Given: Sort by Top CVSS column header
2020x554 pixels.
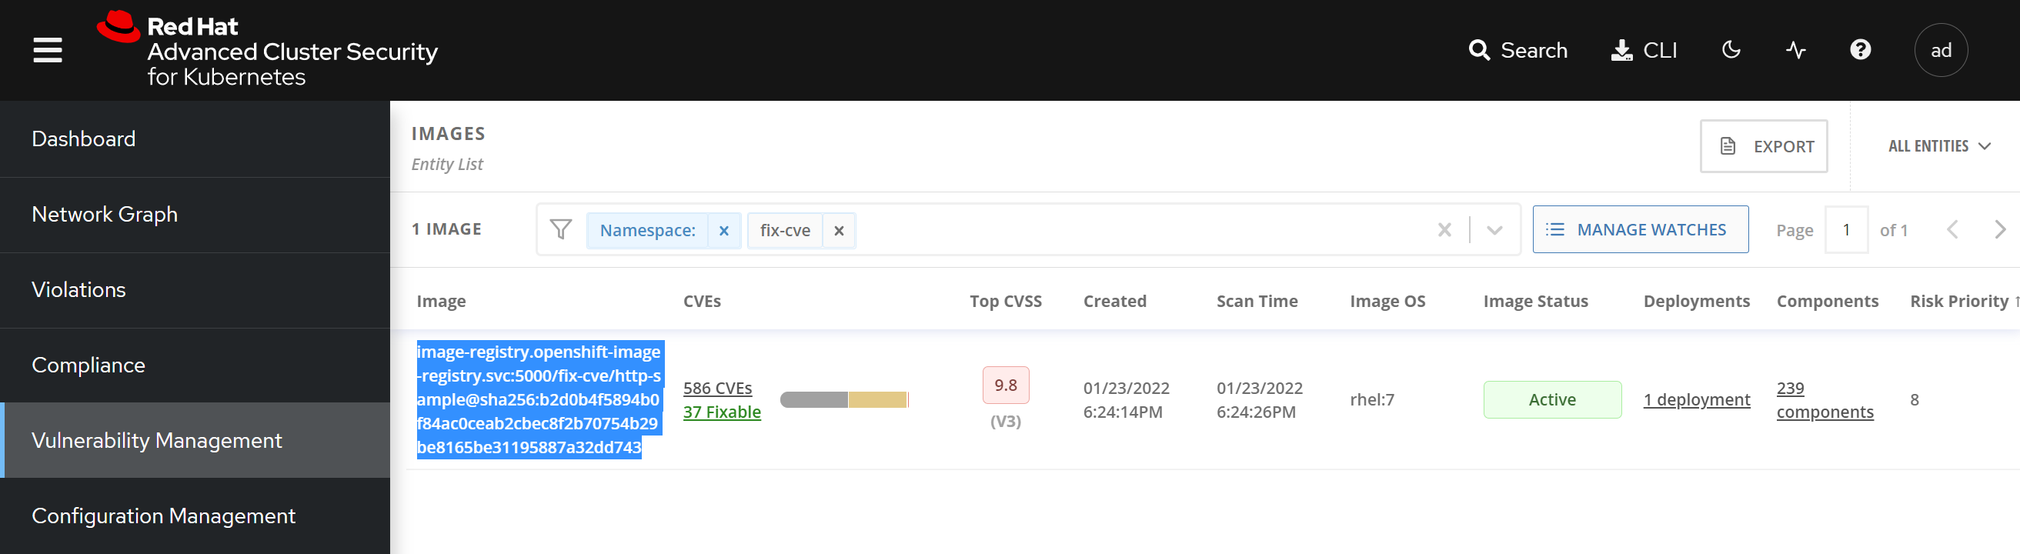Looking at the screenshot, I should tap(1005, 302).
